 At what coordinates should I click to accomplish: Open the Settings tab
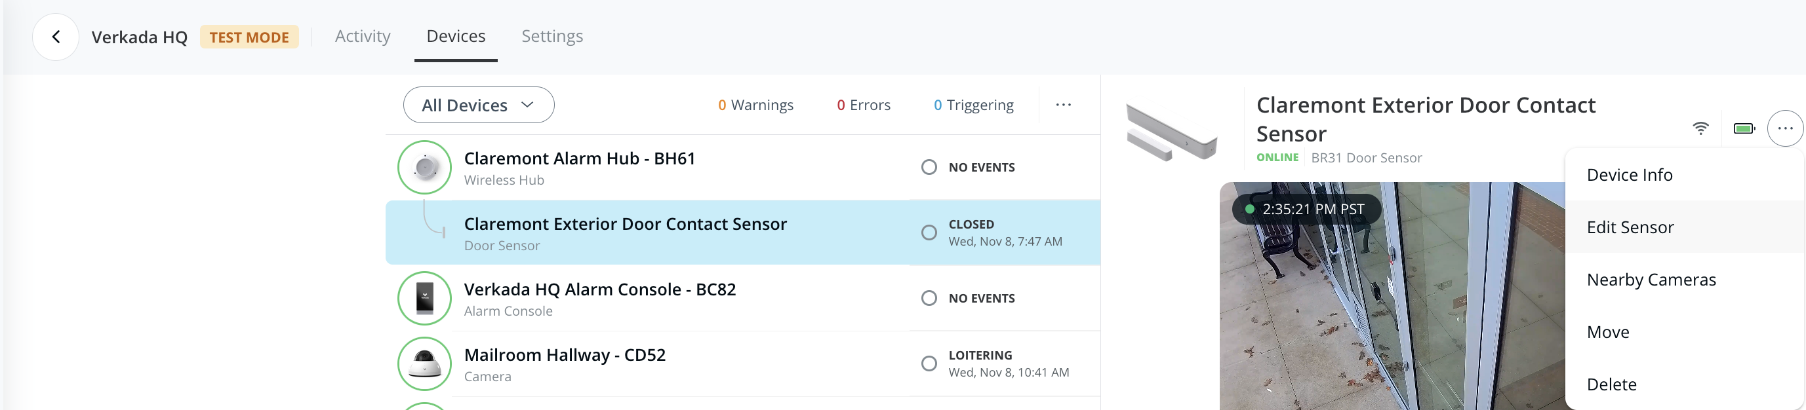coord(552,37)
